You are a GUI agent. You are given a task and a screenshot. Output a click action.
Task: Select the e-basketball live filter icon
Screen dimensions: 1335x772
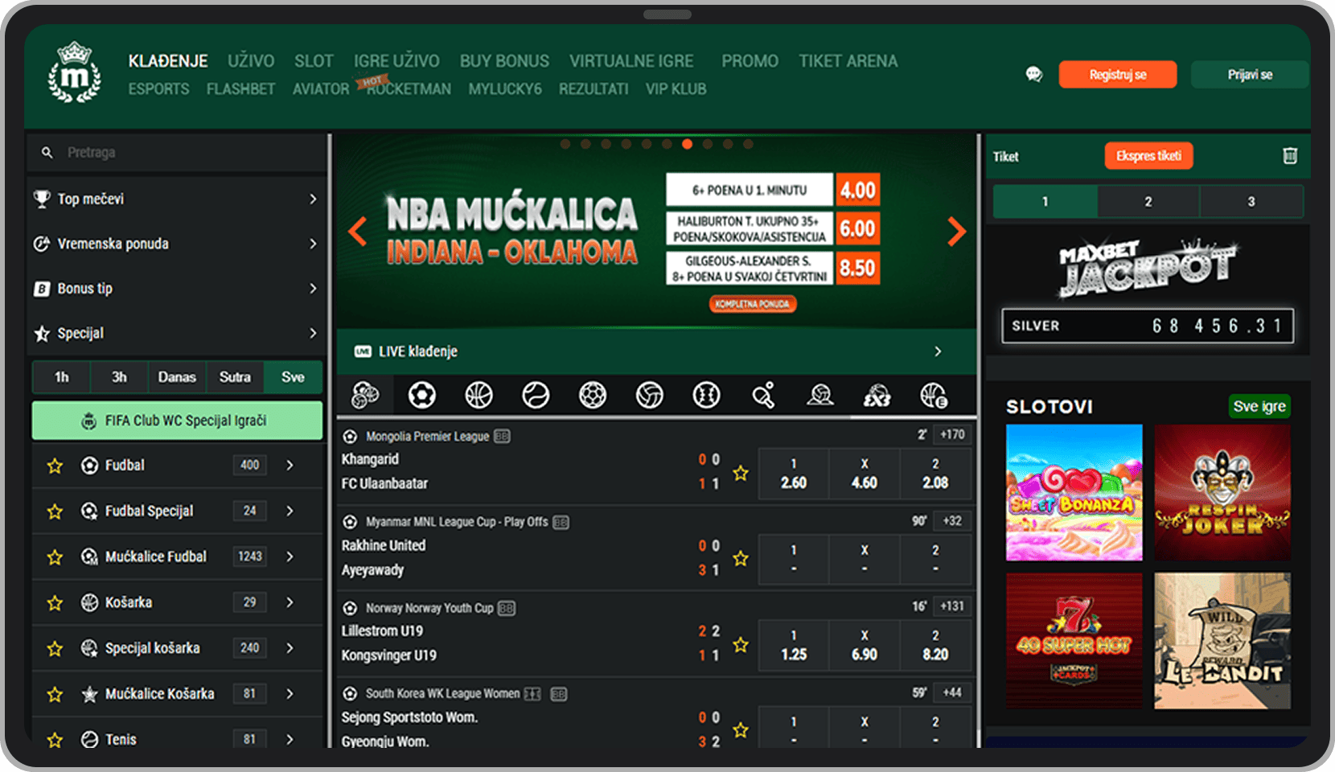[934, 395]
